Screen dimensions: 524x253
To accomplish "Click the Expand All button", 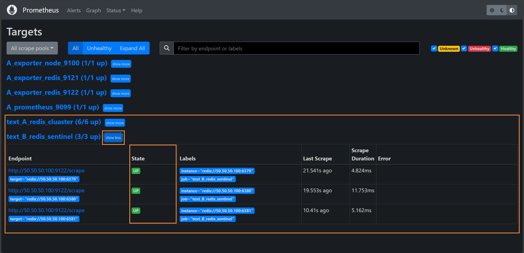I will pos(132,48).
